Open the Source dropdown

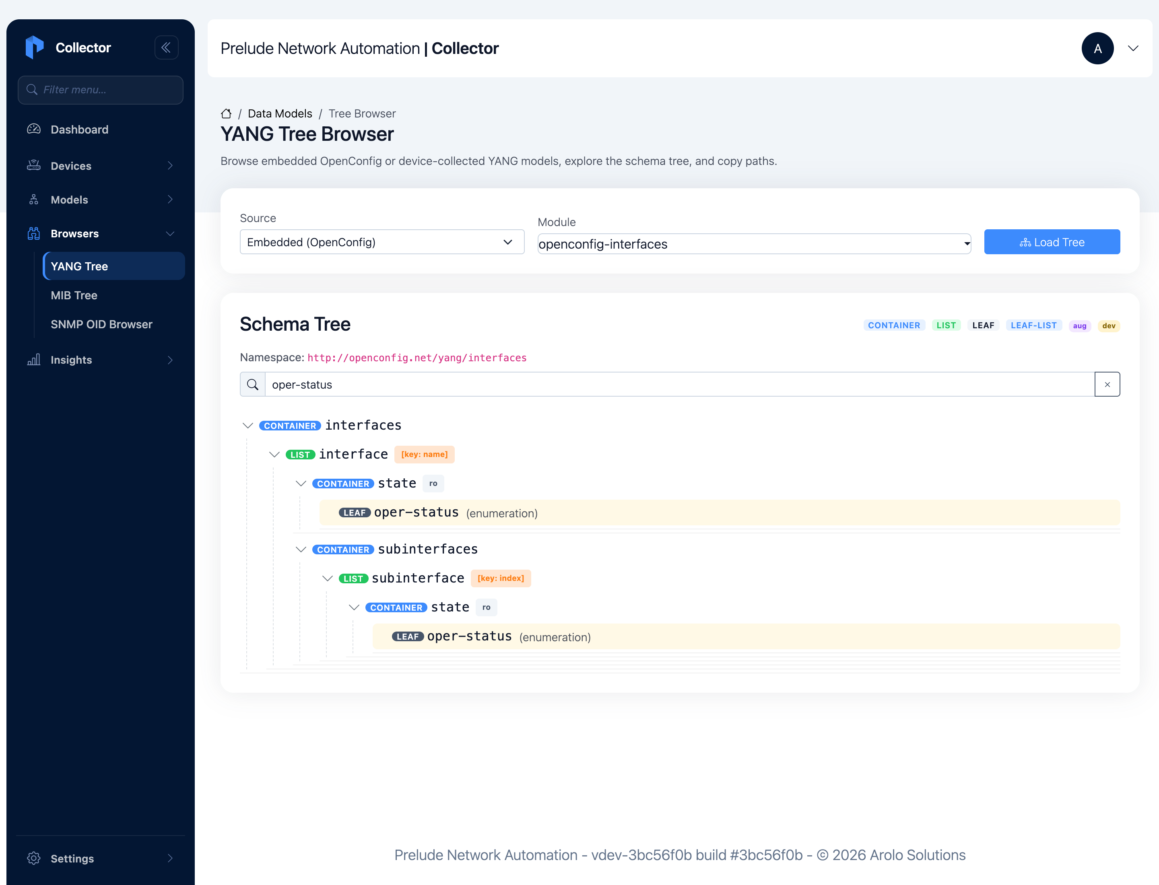[x=382, y=242]
